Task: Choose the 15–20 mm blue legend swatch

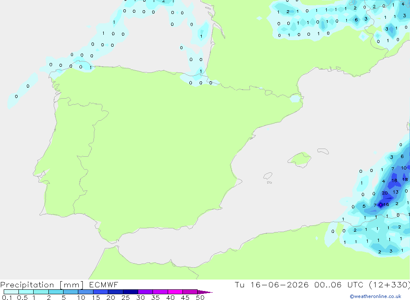Action: (100, 292)
